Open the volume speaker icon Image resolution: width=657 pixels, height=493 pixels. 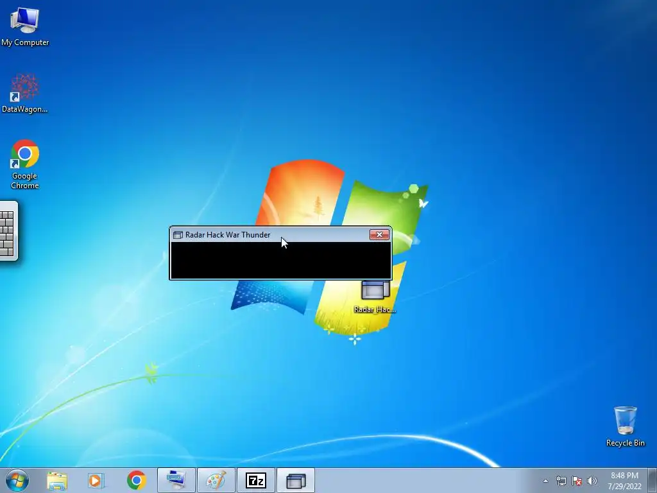coord(592,481)
